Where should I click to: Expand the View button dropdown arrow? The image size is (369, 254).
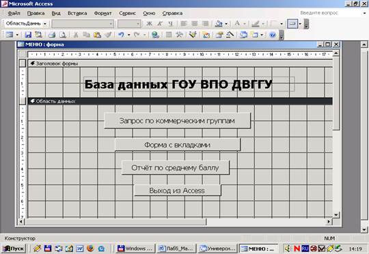[17, 35]
